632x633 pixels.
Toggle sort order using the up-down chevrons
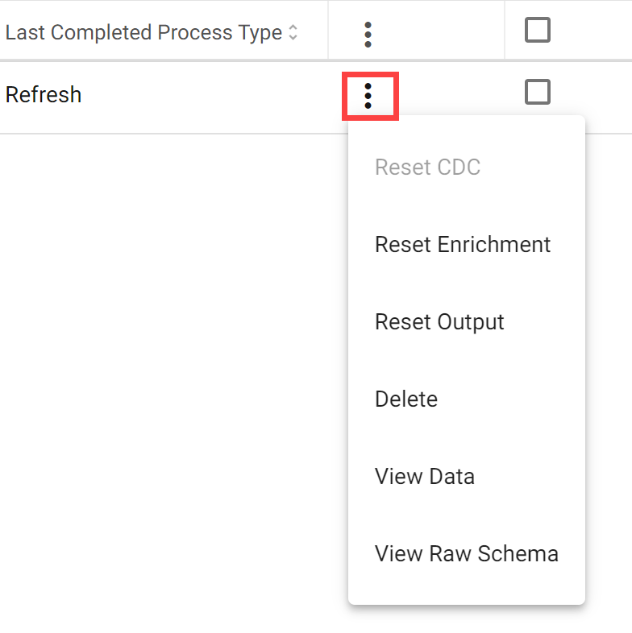pyautogui.click(x=293, y=32)
